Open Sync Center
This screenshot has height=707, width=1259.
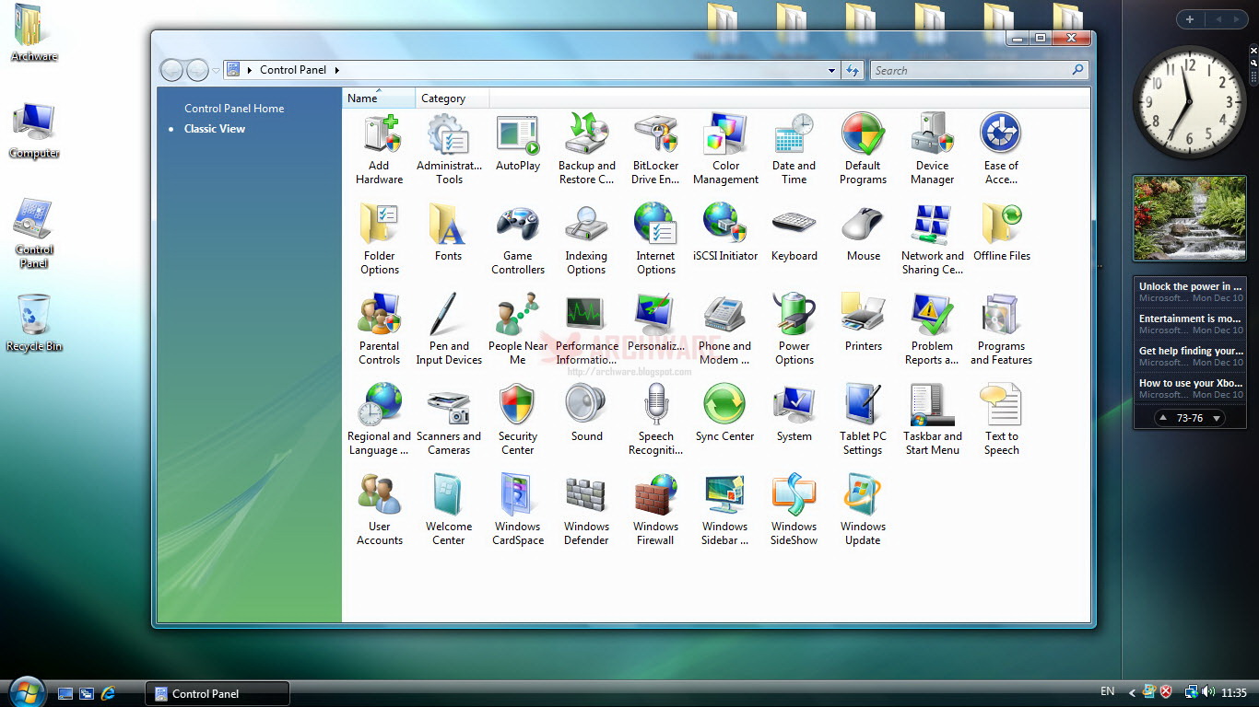point(725,413)
